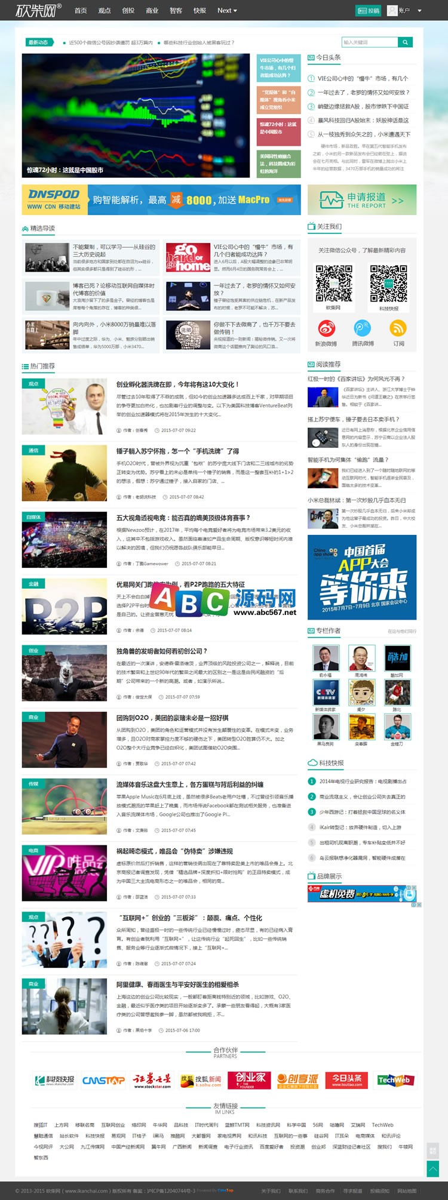Open the 联系我们 footer link

point(298,1190)
